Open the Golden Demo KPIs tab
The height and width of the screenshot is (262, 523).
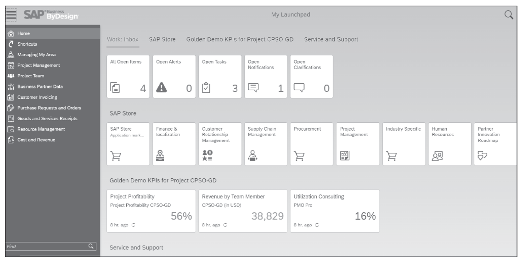pyautogui.click(x=240, y=39)
